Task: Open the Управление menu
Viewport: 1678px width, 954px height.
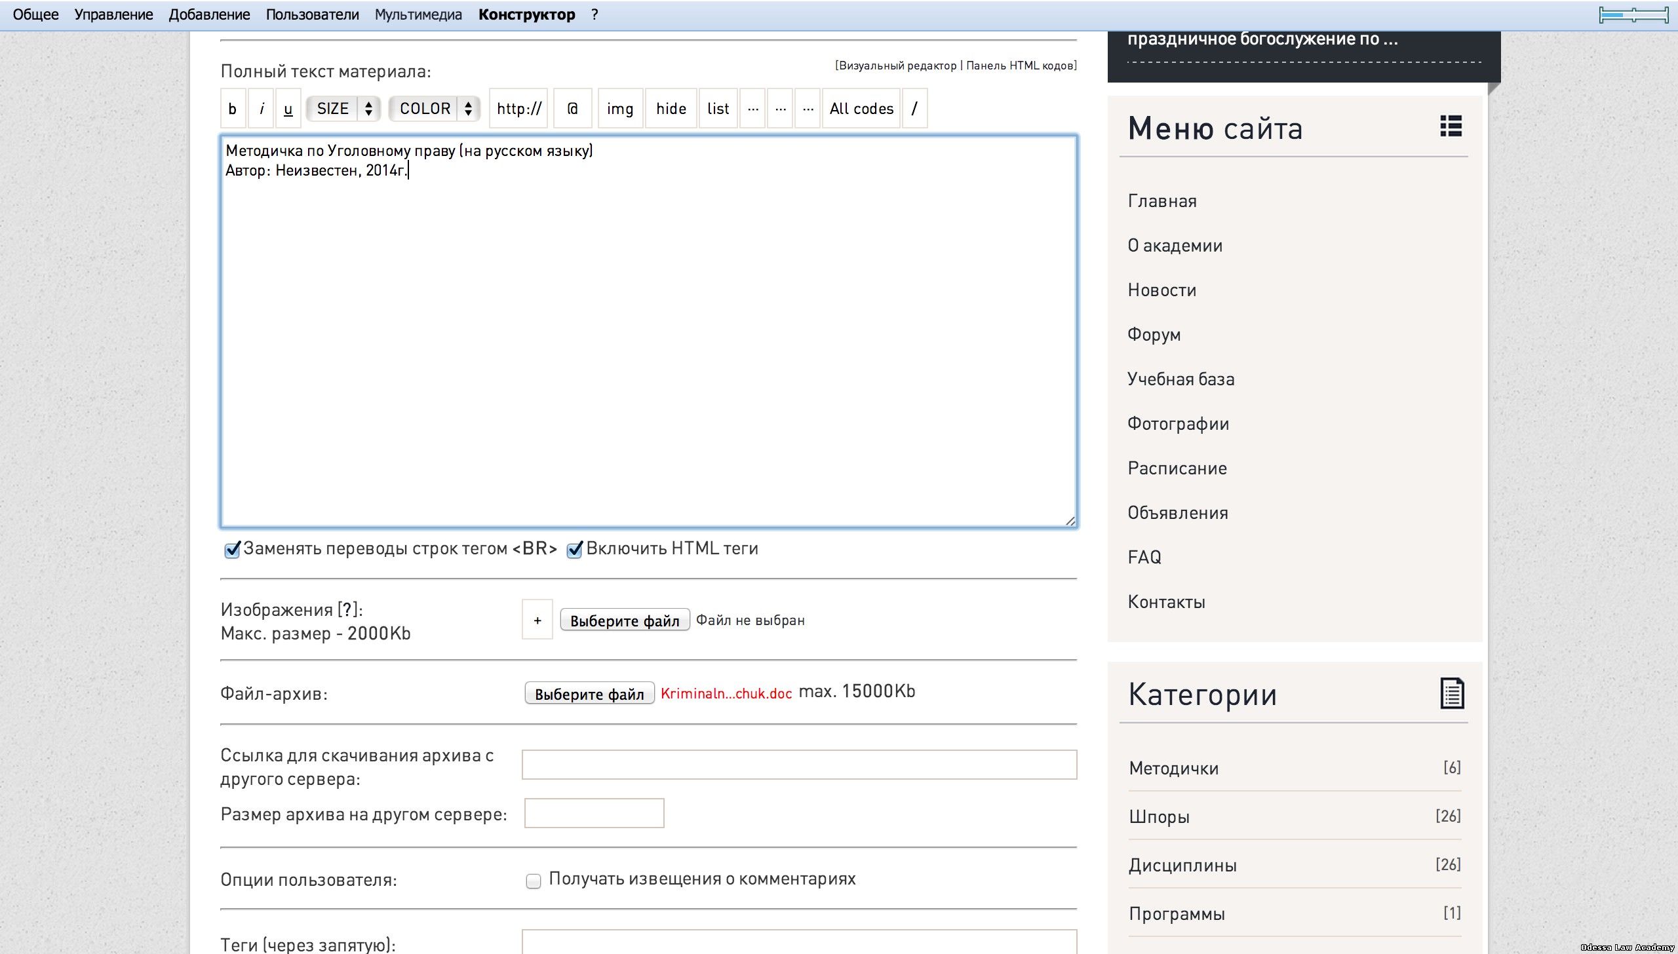Action: [113, 14]
